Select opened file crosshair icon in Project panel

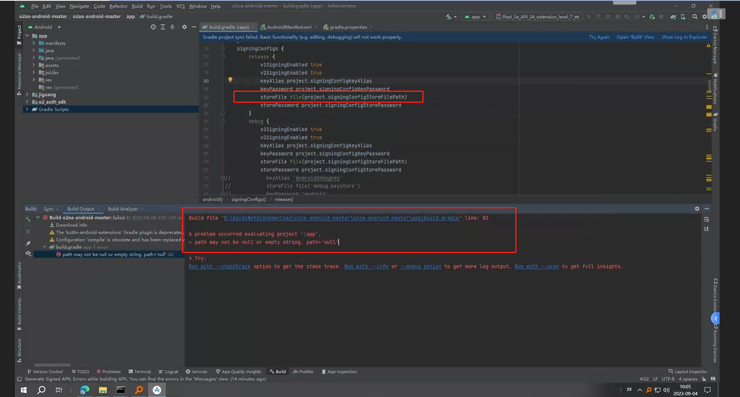pyautogui.click(x=153, y=27)
